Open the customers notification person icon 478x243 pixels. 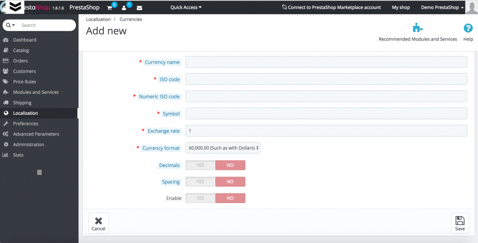click(x=124, y=8)
